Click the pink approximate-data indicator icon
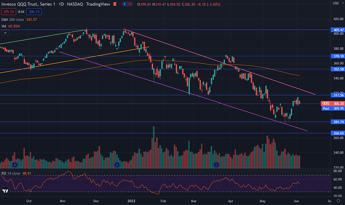345x205 pixels. click(130, 4)
